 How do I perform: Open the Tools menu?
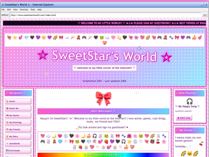33,10
